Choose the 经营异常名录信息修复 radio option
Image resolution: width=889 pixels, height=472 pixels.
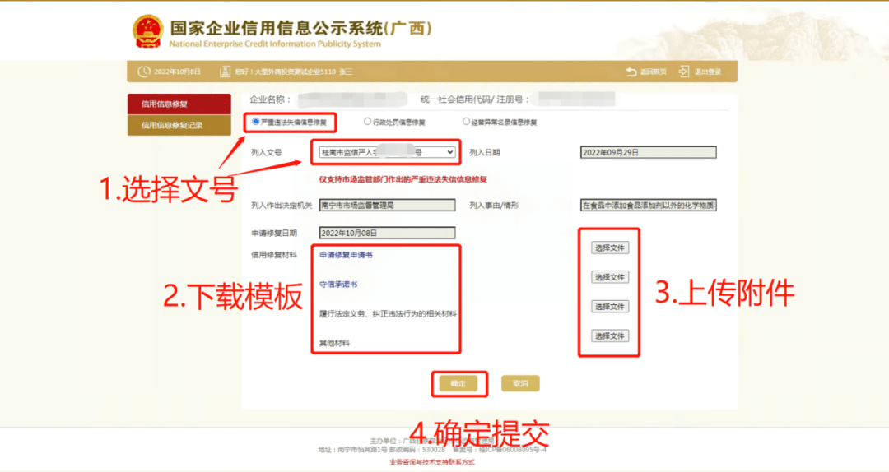click(x=467, y=122)
